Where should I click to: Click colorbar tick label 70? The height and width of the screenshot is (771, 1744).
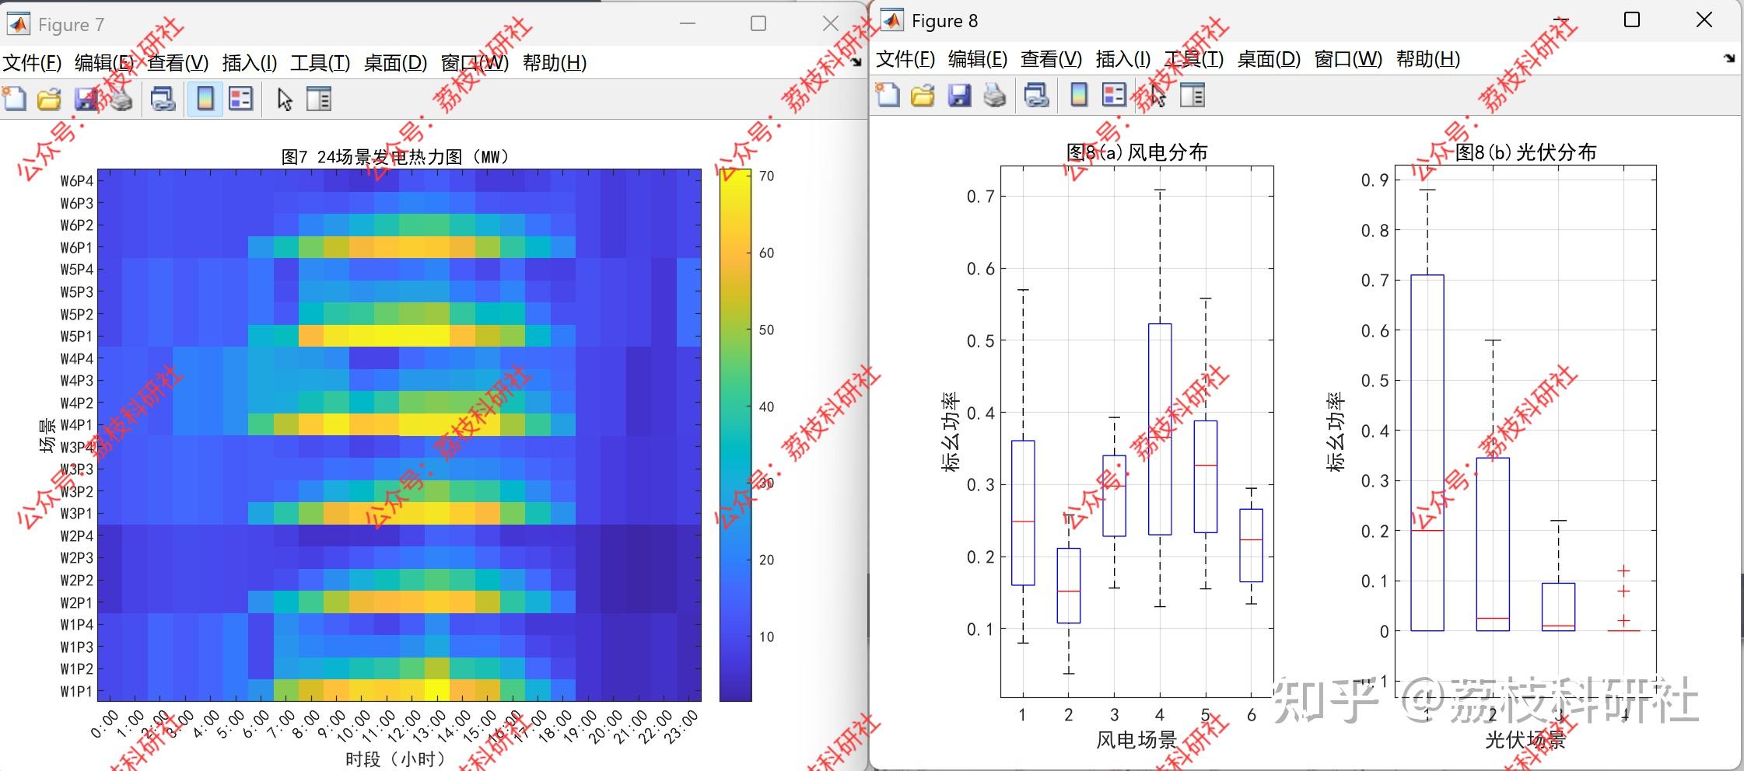767,176
